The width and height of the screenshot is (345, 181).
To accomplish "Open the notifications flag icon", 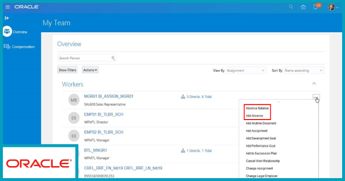I will tap(316, 7).
